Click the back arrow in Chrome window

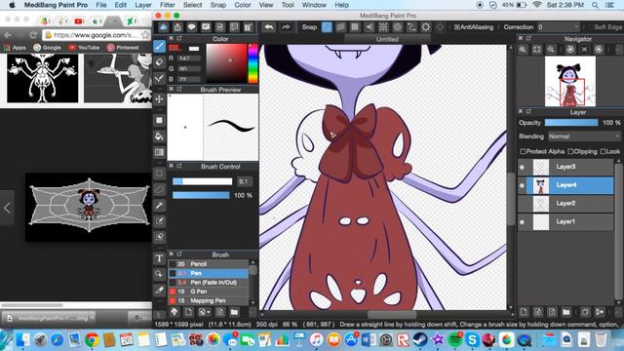point(8,35)
